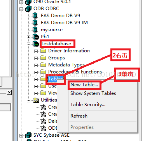The height and width of the screenshot is (141, 145).
Task: Click the Driver Information folder icon
Action: (x=43, y=51)
